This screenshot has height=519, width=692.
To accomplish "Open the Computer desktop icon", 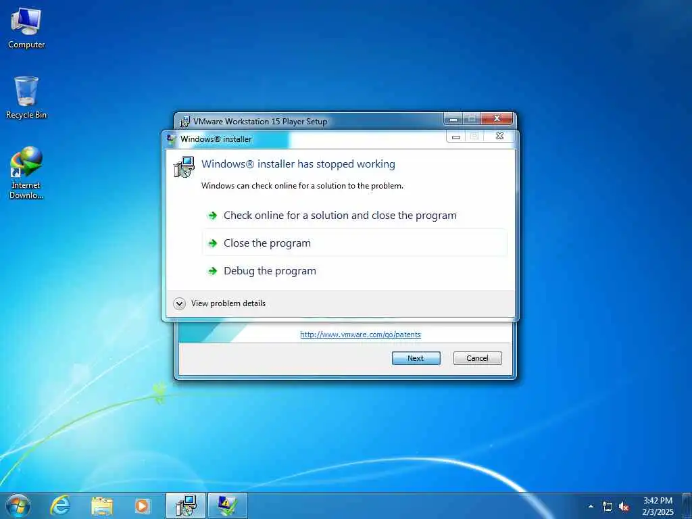I will coord(26,28).
